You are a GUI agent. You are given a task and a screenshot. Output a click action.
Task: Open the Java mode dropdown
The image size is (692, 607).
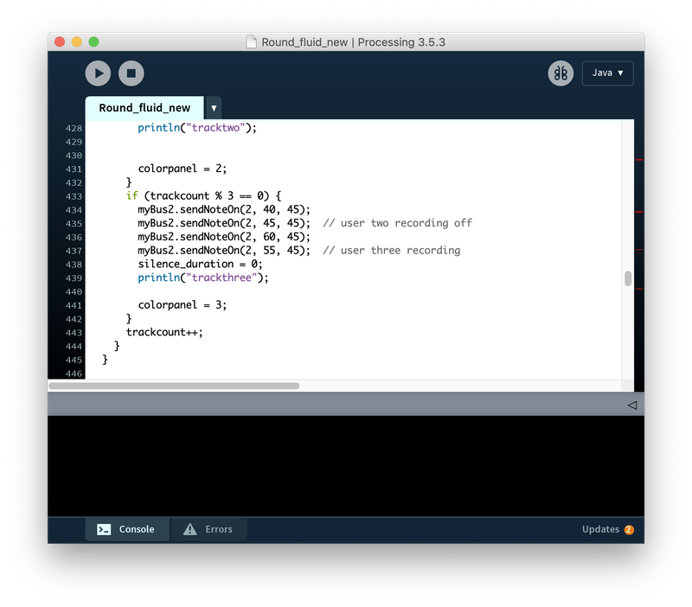point(608,73)
